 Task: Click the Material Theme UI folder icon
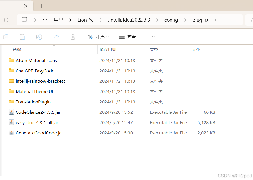pos(11,91)
